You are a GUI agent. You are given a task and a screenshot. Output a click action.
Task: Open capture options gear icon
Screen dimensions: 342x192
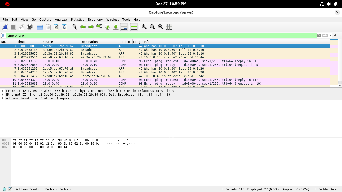pos(30,27)
